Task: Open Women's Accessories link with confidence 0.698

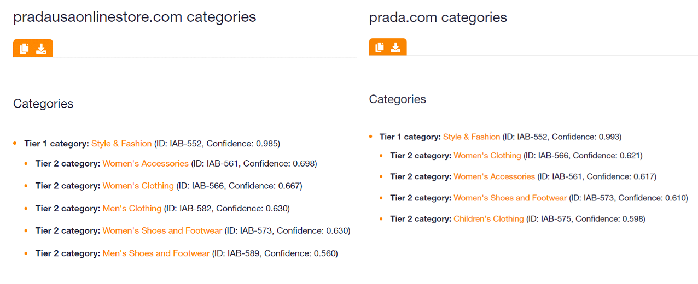Action: click(146, 163)
